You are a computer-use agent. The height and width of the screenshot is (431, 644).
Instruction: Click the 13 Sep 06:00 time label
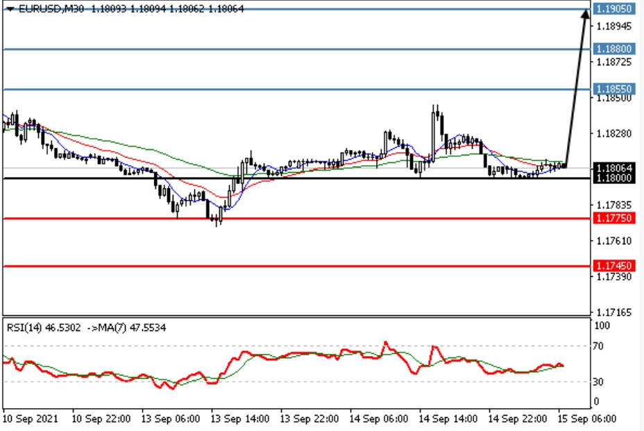tap(171, 419)
